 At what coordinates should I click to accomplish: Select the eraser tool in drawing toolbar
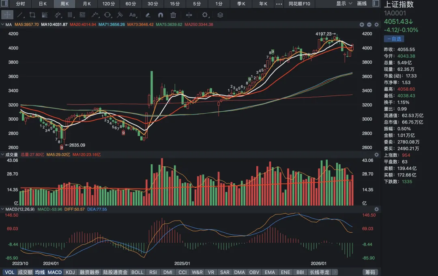point(148,15)
